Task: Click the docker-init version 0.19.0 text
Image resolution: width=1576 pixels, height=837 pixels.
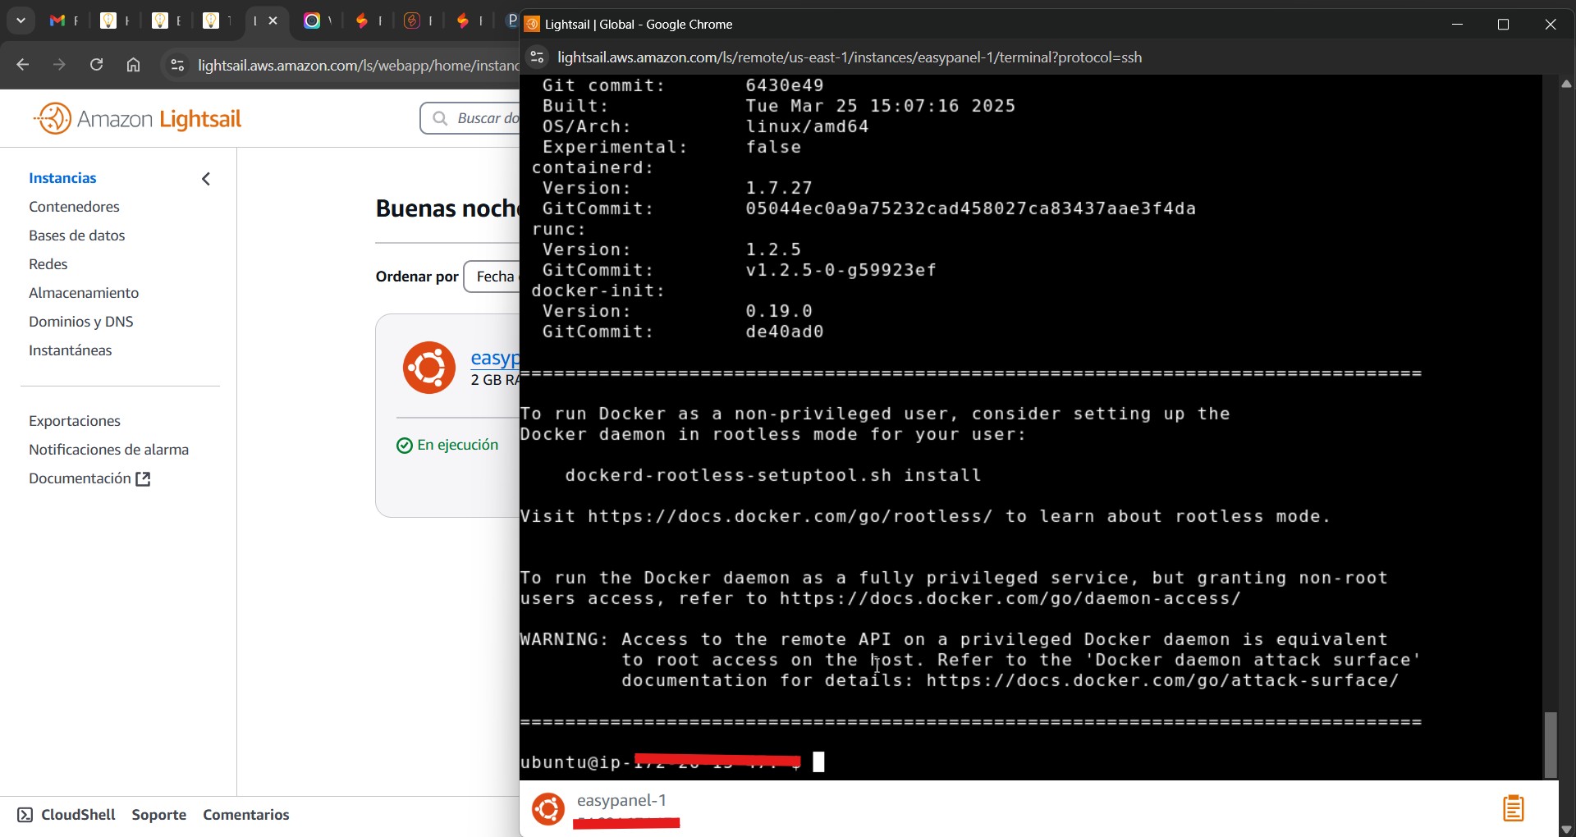Action: point(779,311)
